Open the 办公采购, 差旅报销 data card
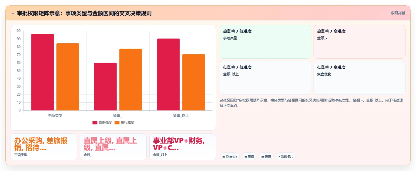Screen dimensions: 416x171 (x=44, y=147)
